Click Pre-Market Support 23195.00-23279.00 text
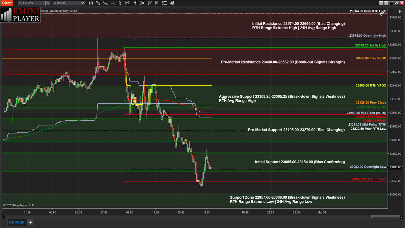The width and height of the screenshot is (405, 228). 296,130
